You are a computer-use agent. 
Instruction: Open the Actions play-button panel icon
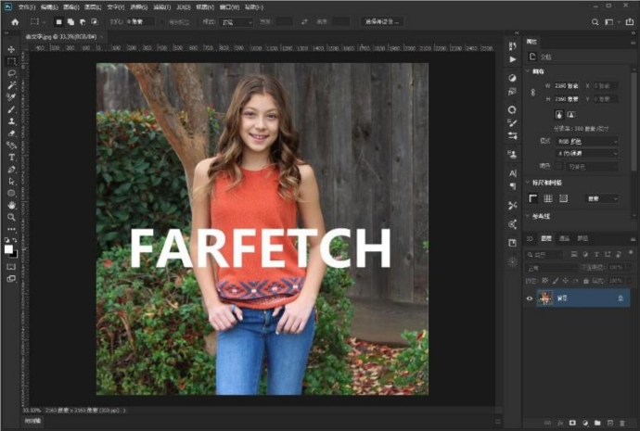click(x=513, y=59)
